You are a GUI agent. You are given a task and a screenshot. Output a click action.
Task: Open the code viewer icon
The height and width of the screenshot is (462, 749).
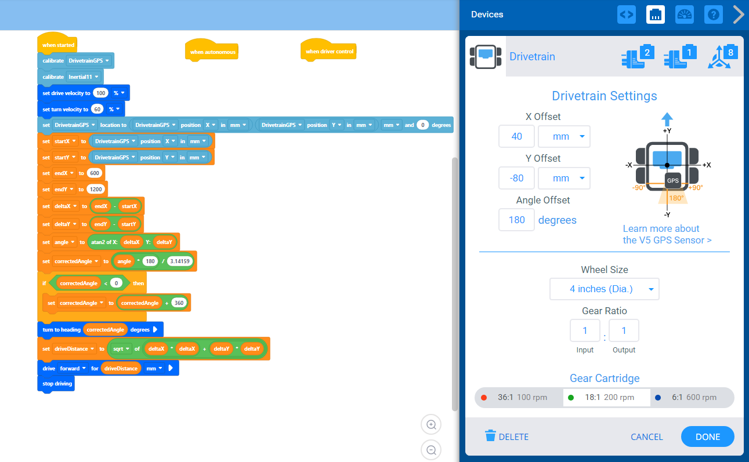[x=626, y=14]
